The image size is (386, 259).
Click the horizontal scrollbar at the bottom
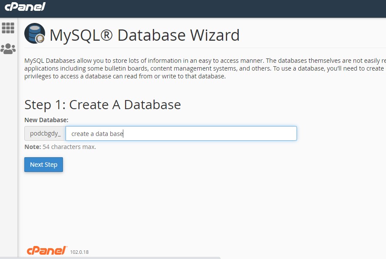click(110, 258)
